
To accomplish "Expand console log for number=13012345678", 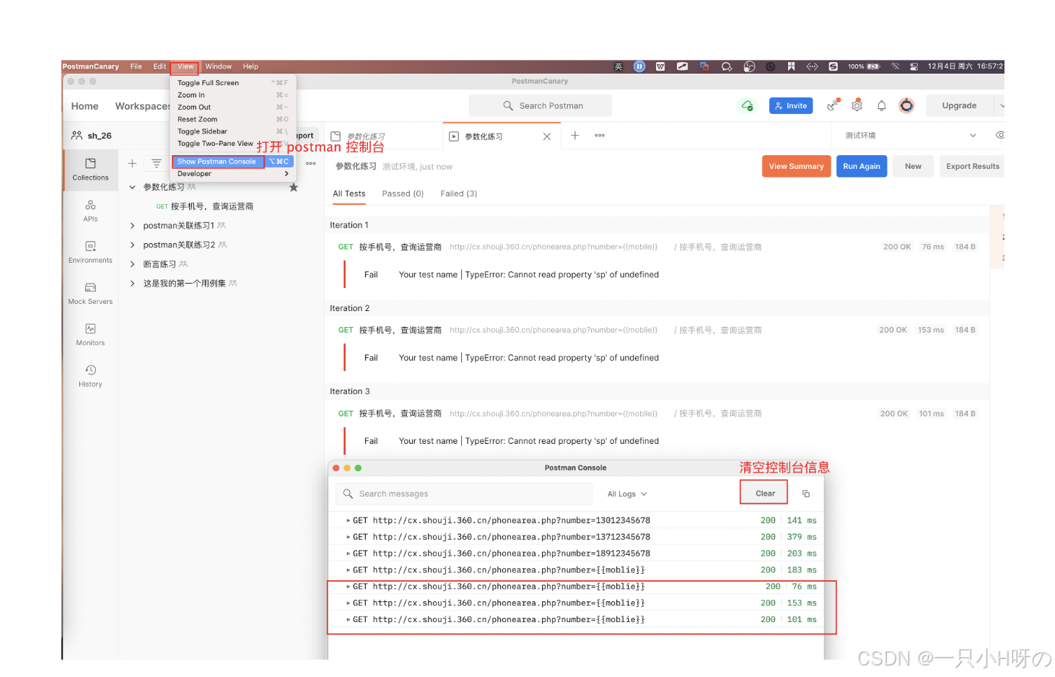I will 349,520.
